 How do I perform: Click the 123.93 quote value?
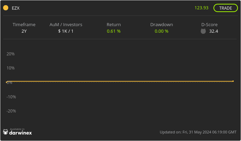tap(201, 8)
